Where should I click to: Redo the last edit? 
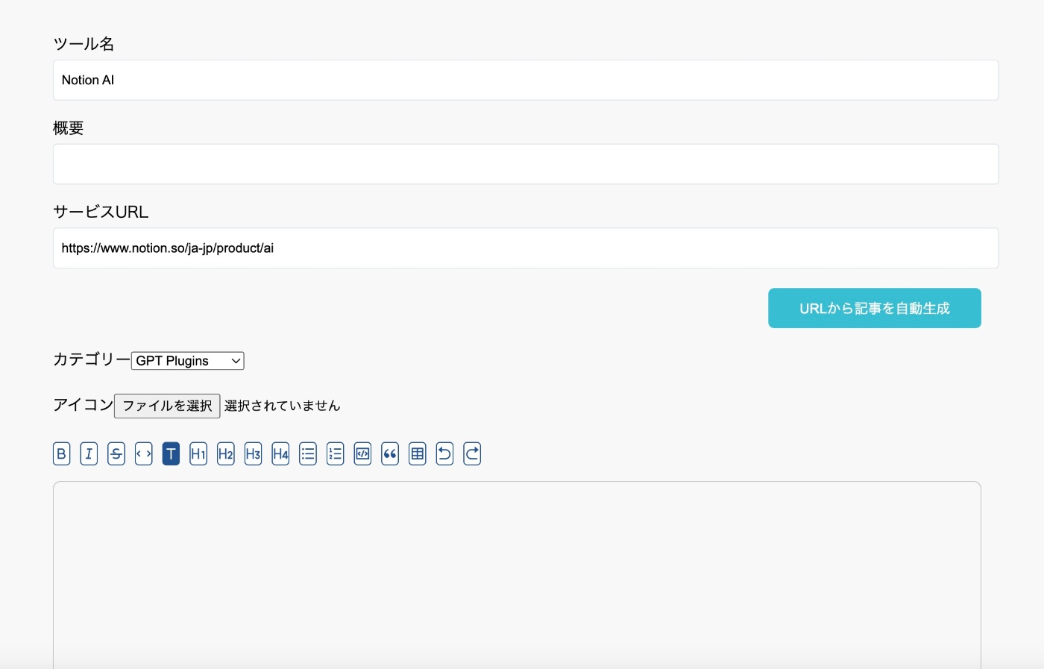pyautogui.click(x=472, y=453)
